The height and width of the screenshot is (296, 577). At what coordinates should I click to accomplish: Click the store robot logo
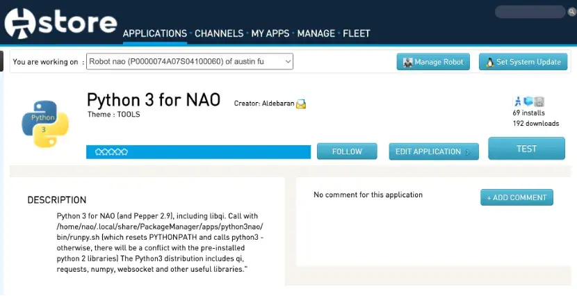[x=20, y=23]
